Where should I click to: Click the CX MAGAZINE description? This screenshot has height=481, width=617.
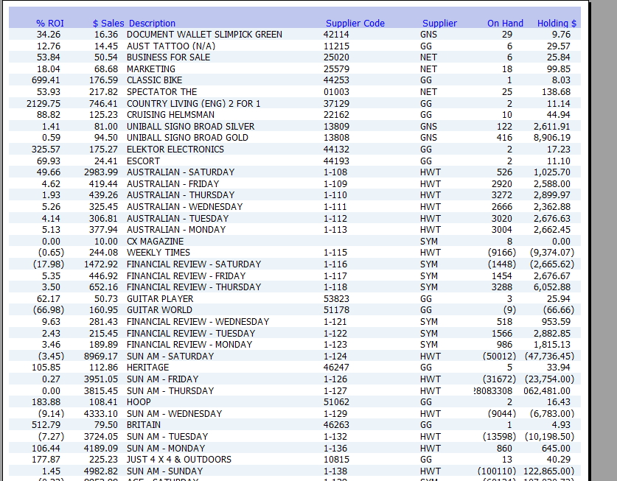point(155,241)
